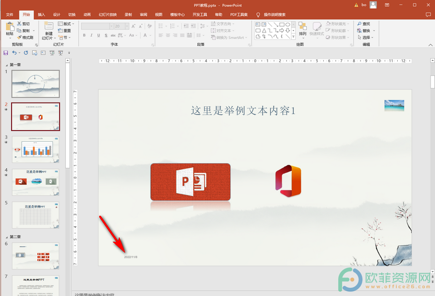
Task: Select slide 3 thumbnail with bar chart
Action: (35, 149)
